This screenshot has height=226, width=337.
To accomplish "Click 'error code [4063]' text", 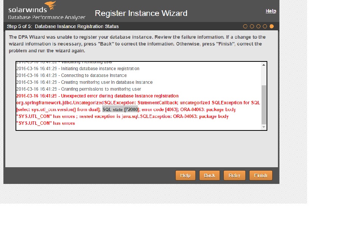I will click(x=160, y=110).
